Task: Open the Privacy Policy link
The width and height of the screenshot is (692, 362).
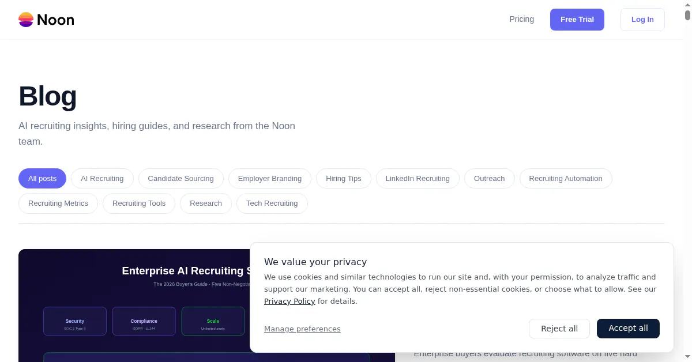Action: click(x=289, y=301)
